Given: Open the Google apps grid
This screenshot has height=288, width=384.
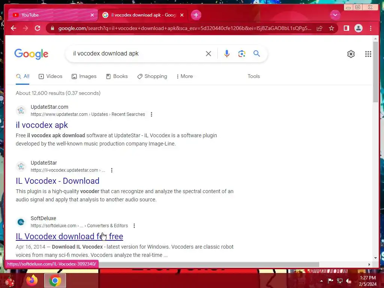Looking at the screenshot, I should coord(368,54).
